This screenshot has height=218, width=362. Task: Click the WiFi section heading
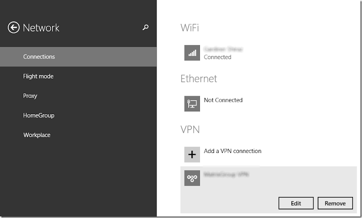pyautogui.click(x=190, y=28)
